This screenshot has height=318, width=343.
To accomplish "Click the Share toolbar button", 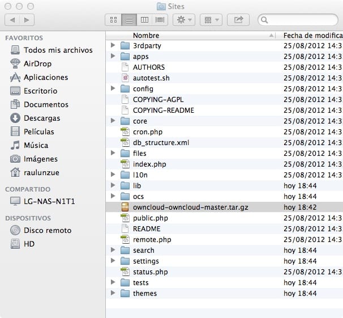I will click(x=238, y=20).
